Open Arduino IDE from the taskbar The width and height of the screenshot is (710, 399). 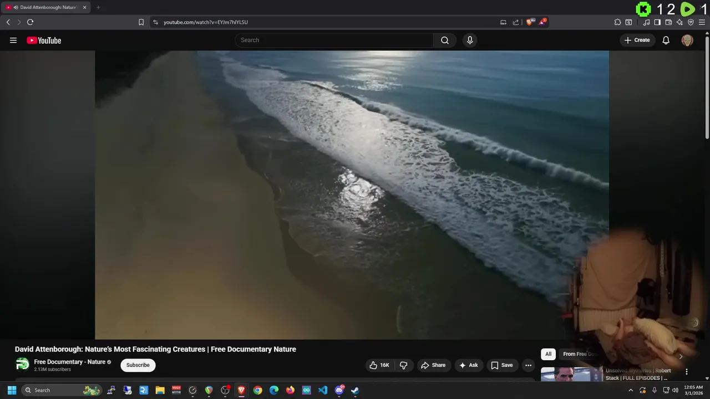point(306,390)
